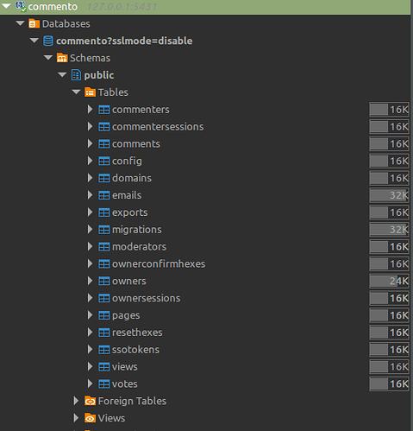
Task: Click the owners table icon
Action: (104, 281)
